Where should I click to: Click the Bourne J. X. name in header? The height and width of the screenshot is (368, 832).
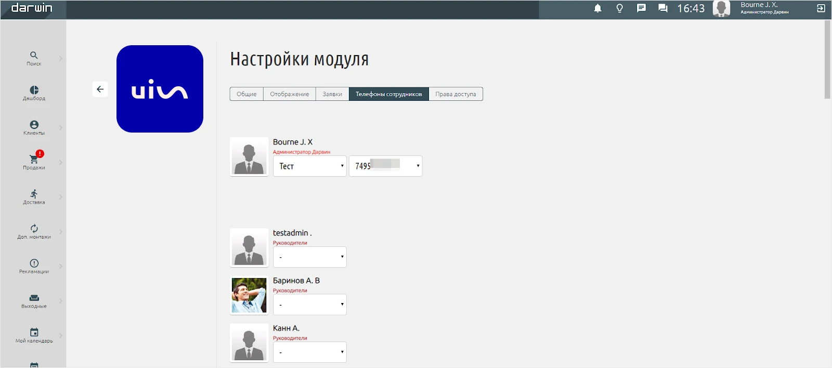(759, 5)
